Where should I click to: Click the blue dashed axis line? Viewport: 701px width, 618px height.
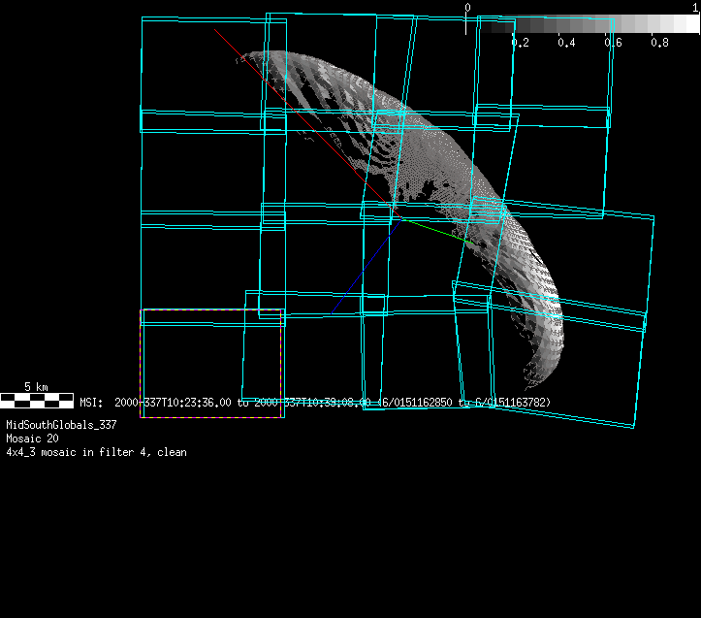pyautogui.click(x=366, y=267)
